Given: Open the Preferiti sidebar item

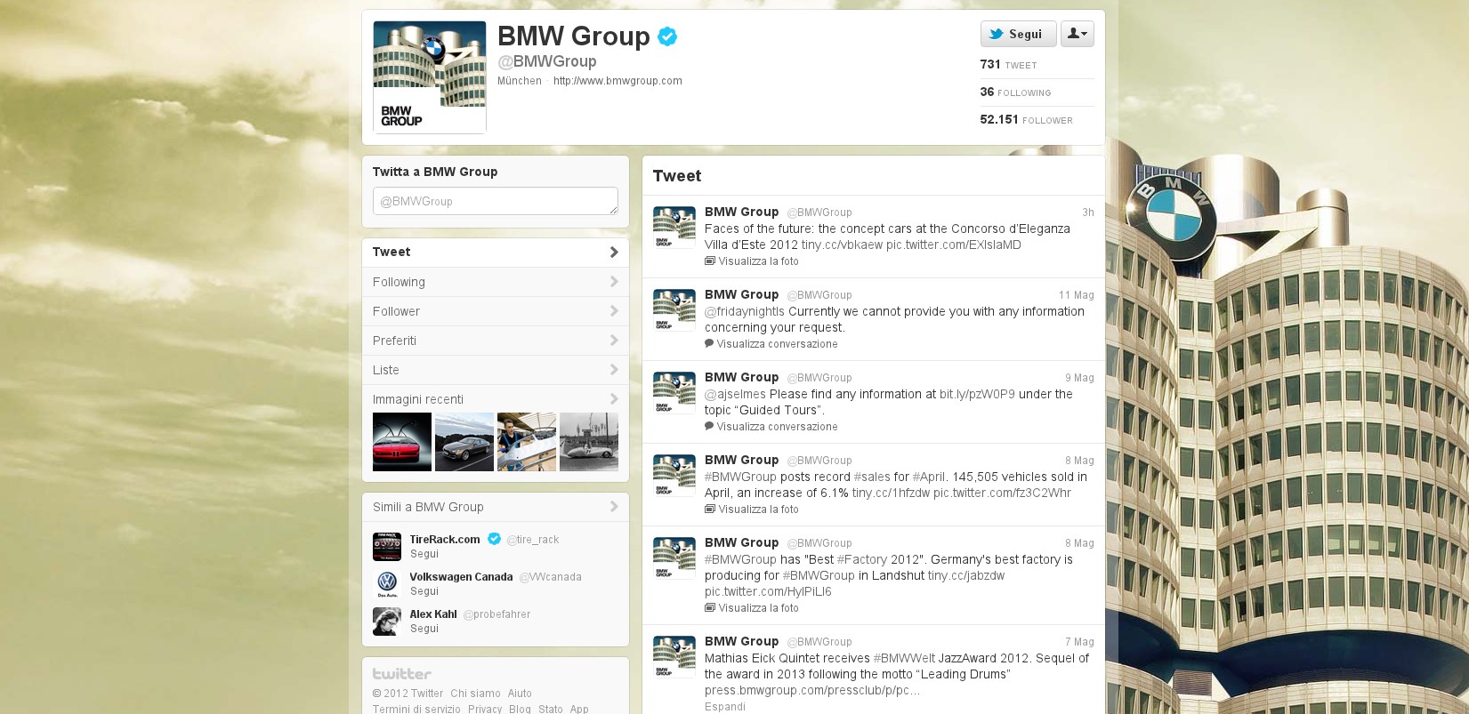Looking at the screenshot, I should (x=495, y=341).
